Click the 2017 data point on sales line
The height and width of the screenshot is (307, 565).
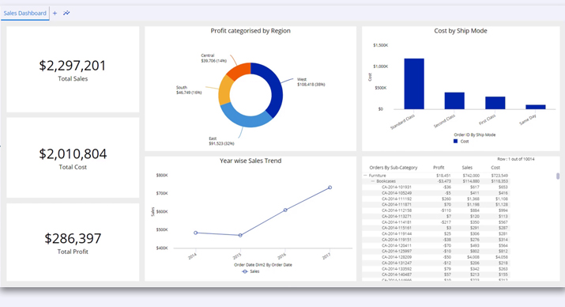click(x=330, y=188)
